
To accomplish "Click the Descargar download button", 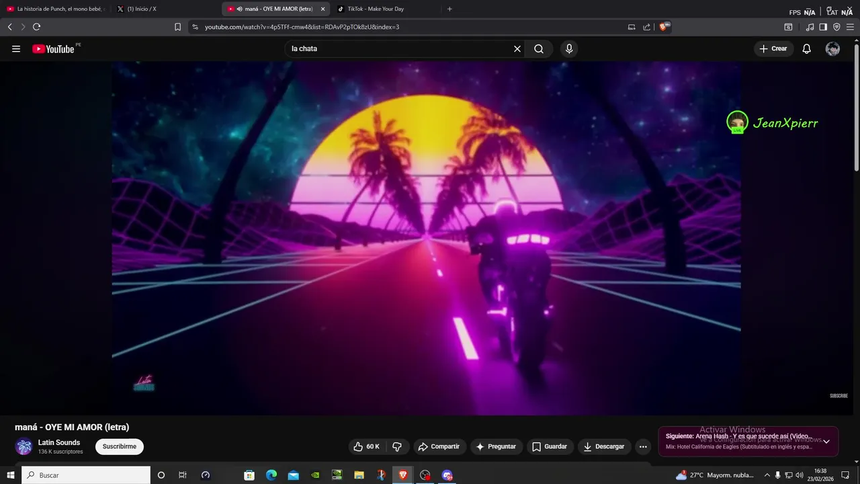I will 604,446.
